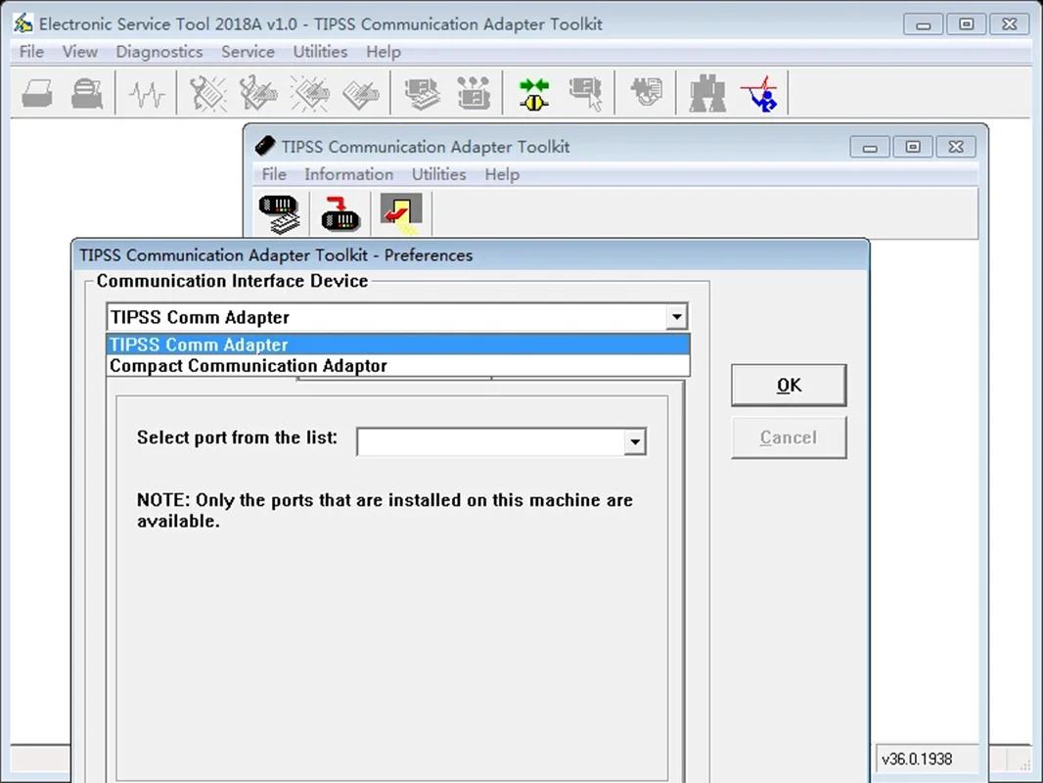Open the Service menu
Image resolution: width=1043 pixels, height=783 pixels.
[248, 52]
